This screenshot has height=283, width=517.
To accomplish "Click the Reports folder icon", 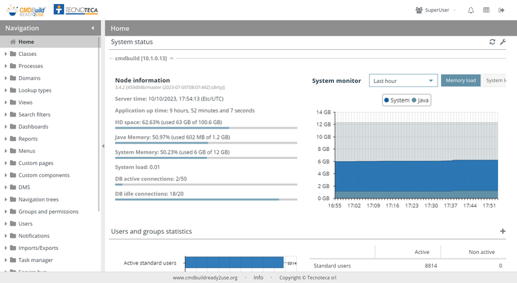I will click(13, 139).
